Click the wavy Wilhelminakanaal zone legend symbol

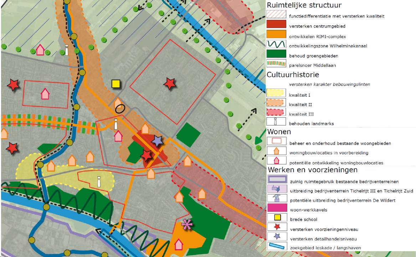click(276, 45)
